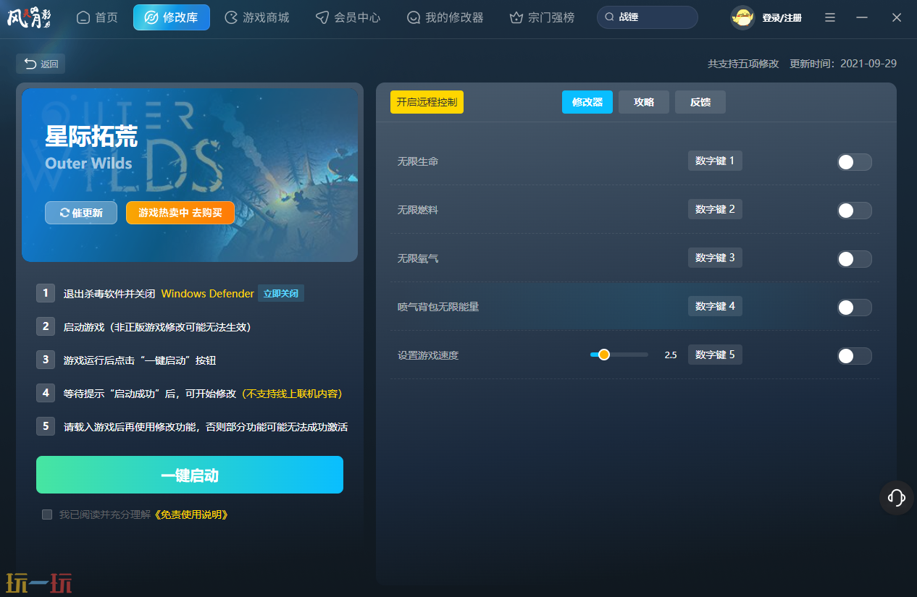The height and width of the screenshot is (597, 917).
Task: Open 我的修改器 tab
Action: (x=445, y=17)
